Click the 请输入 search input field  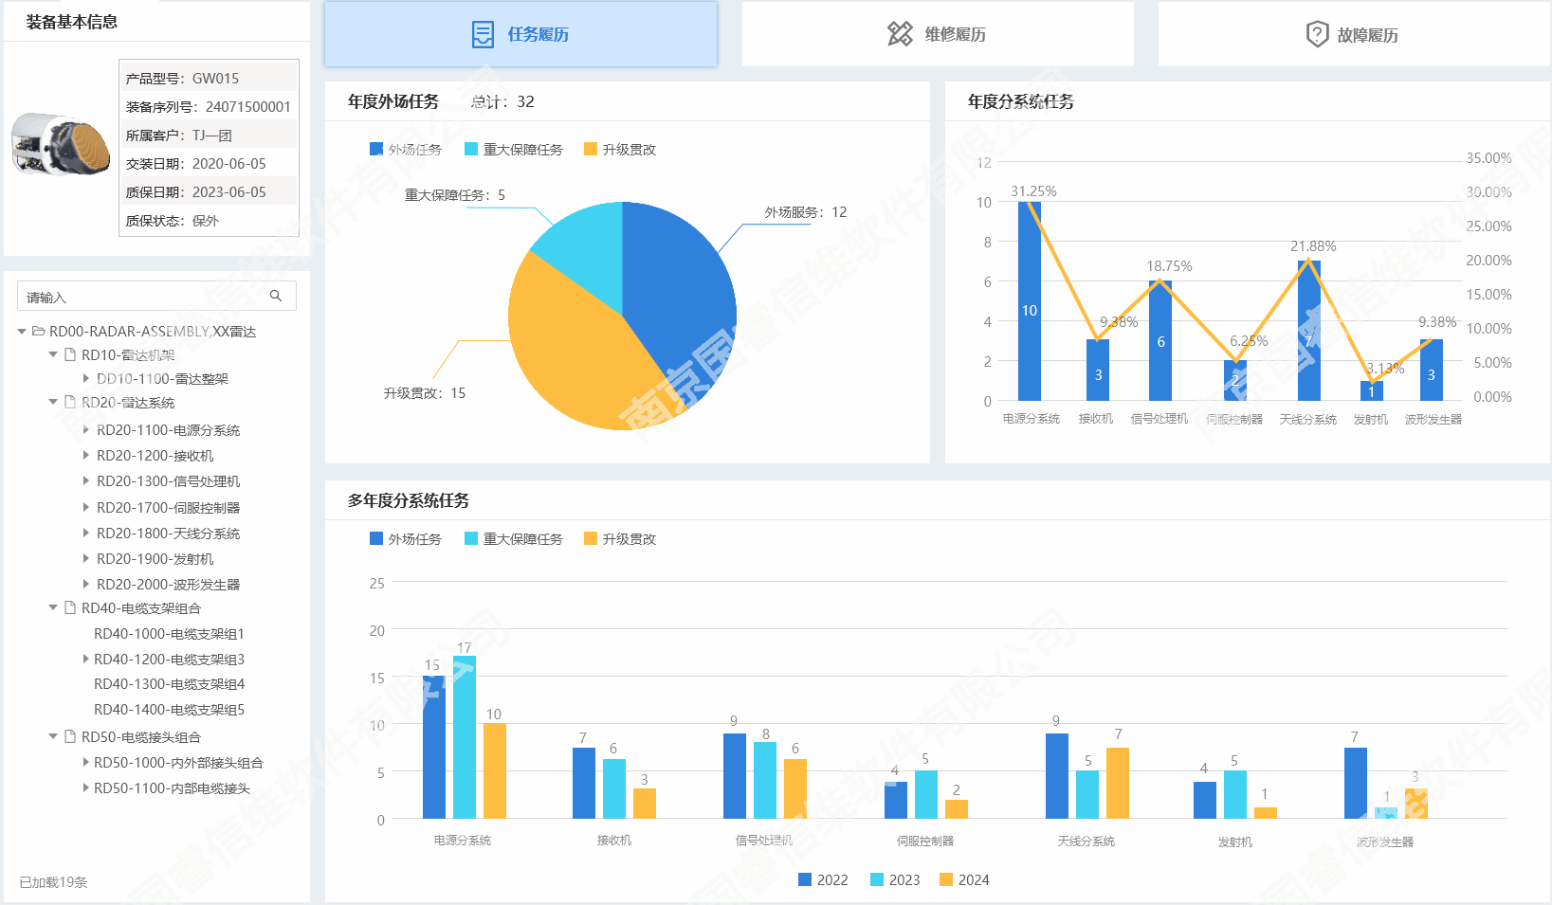coord(142,297)
